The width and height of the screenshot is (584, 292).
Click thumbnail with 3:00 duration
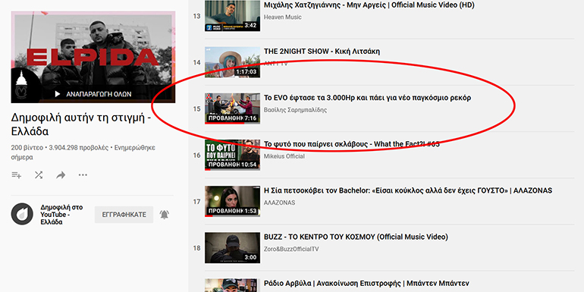pos(232,248)
